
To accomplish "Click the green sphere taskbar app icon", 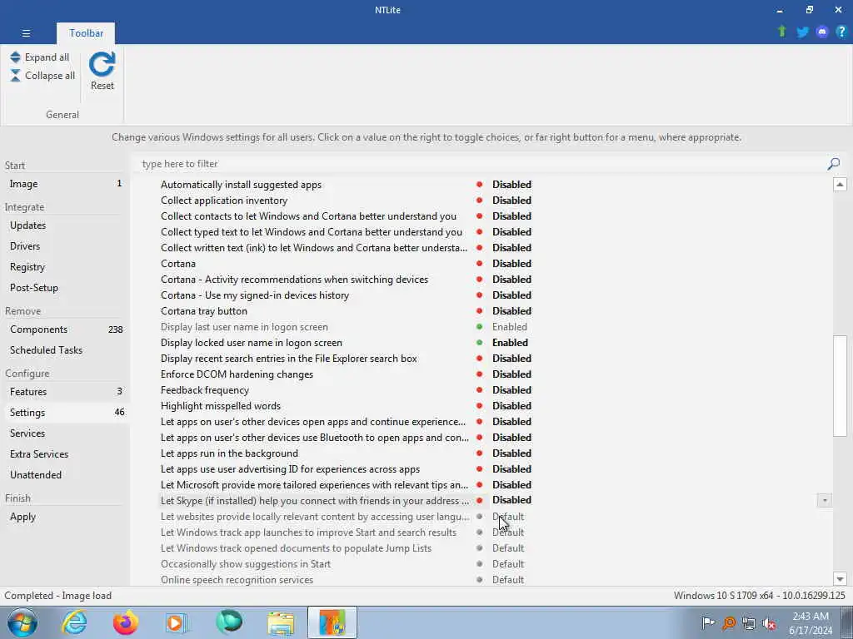I will point(229,622).
